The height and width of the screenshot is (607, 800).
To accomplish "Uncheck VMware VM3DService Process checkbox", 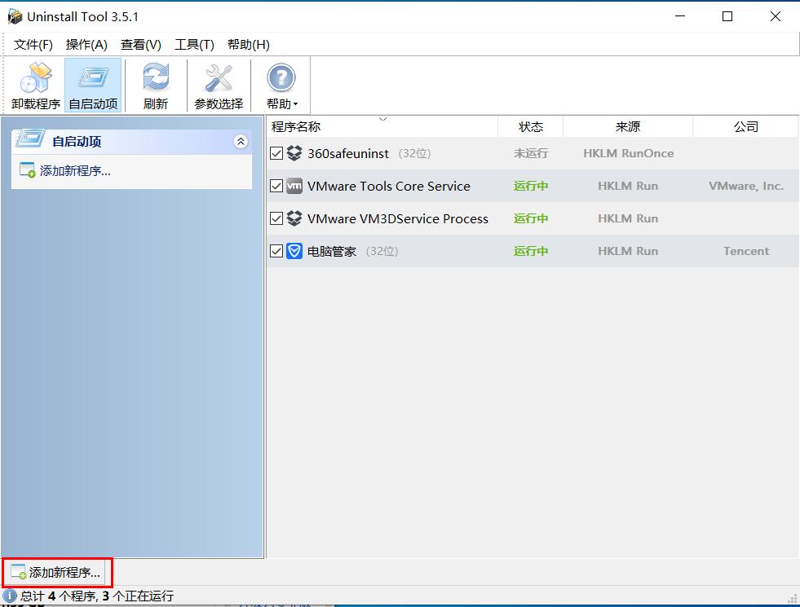I will pos(276,218).
